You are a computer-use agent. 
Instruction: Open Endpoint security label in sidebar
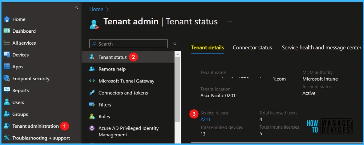click(31, 79)
